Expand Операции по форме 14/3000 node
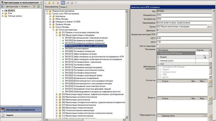This screenshot has height=121, width=216. (x=50, y=22)
